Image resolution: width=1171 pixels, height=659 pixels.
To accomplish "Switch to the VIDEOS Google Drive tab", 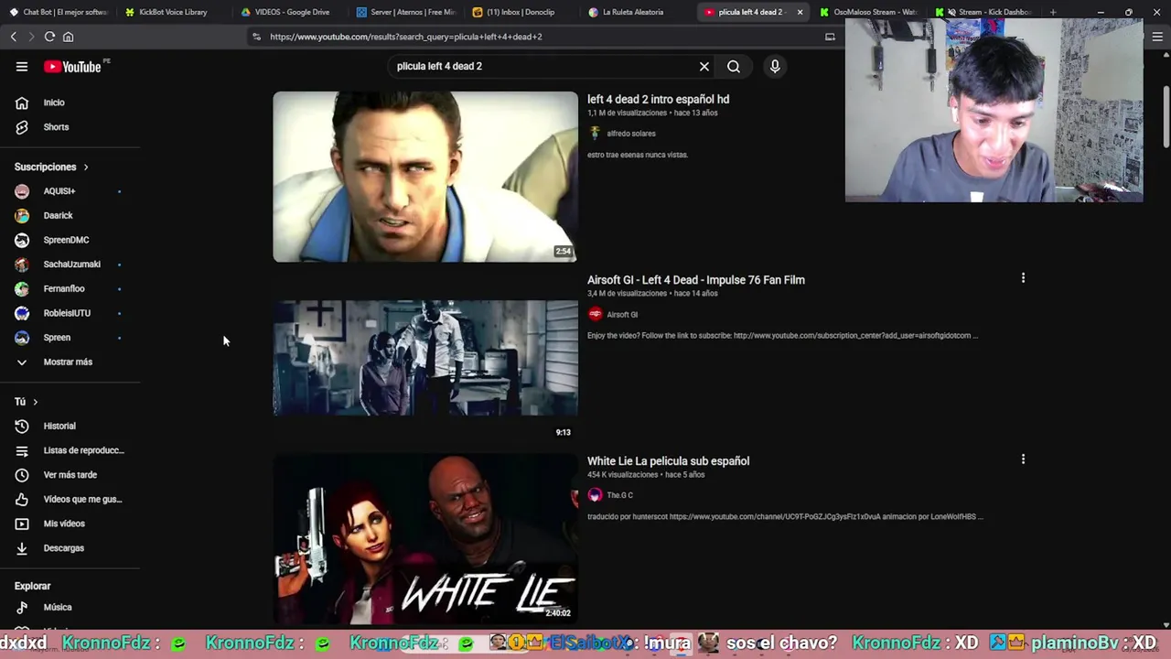I will 289,12.
